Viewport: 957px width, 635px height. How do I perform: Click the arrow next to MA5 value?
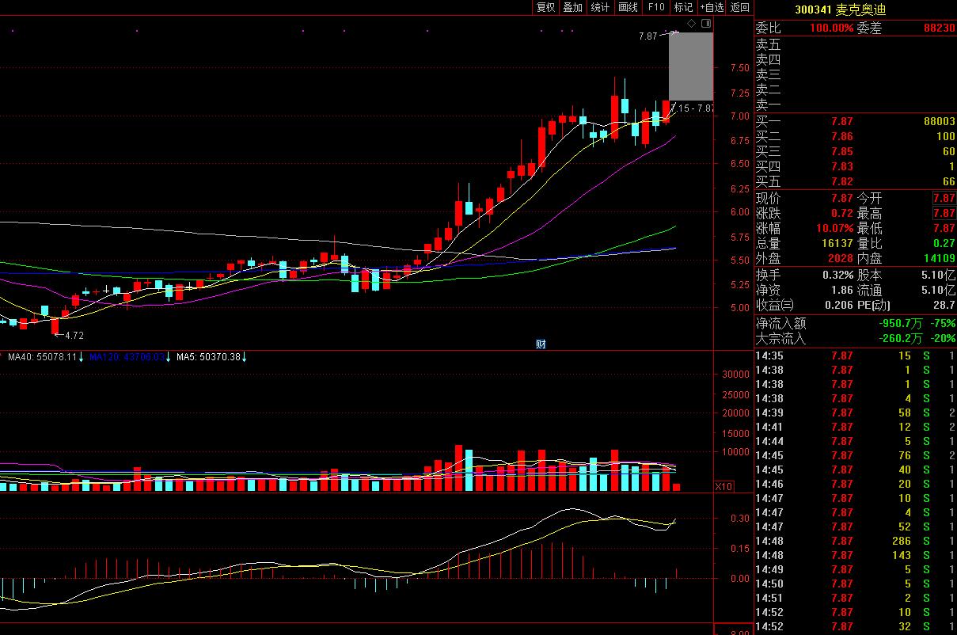click(x=245, y=358)
